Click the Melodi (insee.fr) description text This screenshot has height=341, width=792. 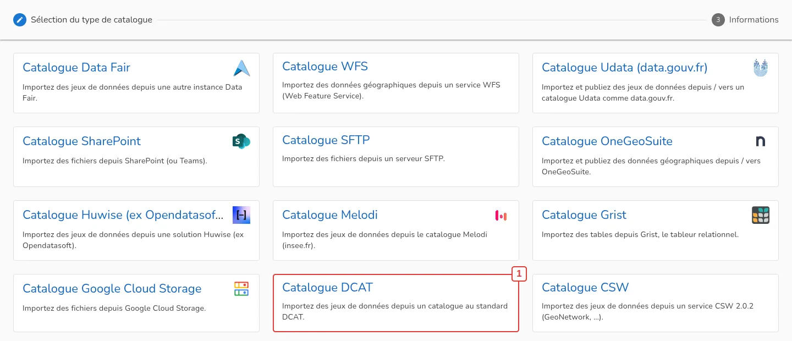click(x=384, y=240)
